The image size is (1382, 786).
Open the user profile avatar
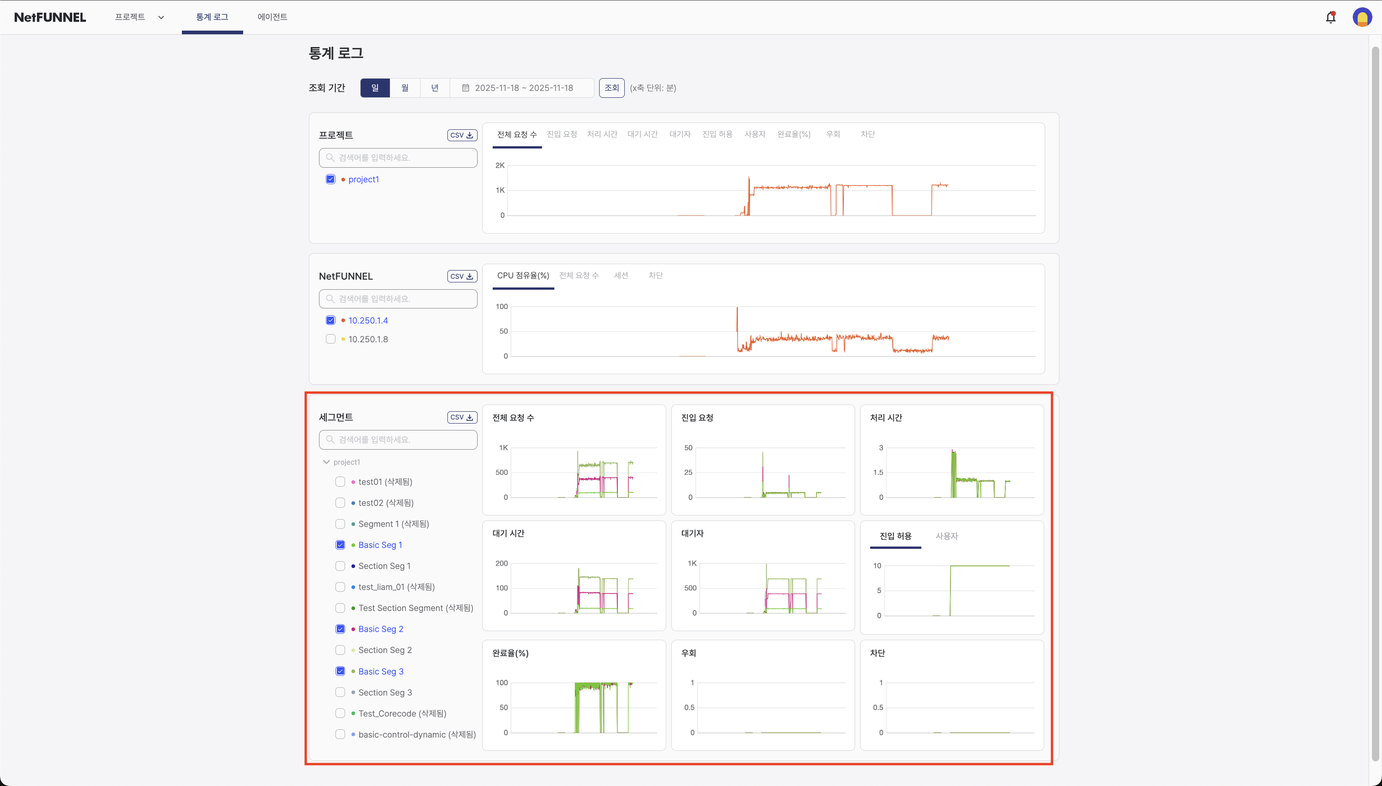(x=1362, y=17)
